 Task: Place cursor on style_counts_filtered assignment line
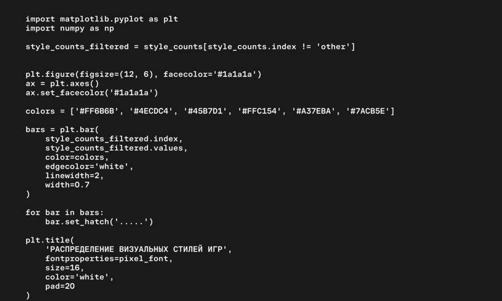(190, 47)
